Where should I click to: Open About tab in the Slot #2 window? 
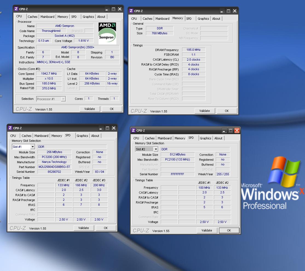click(218, 138)
